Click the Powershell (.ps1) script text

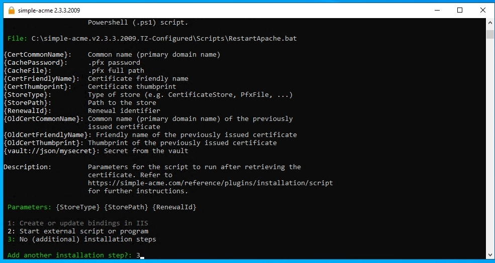138,23
